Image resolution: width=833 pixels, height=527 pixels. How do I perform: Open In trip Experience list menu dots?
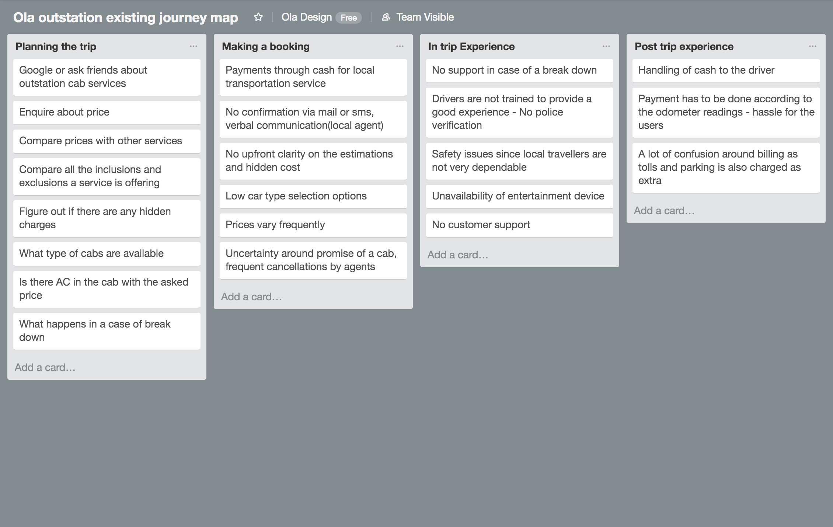tap(606, 46)
